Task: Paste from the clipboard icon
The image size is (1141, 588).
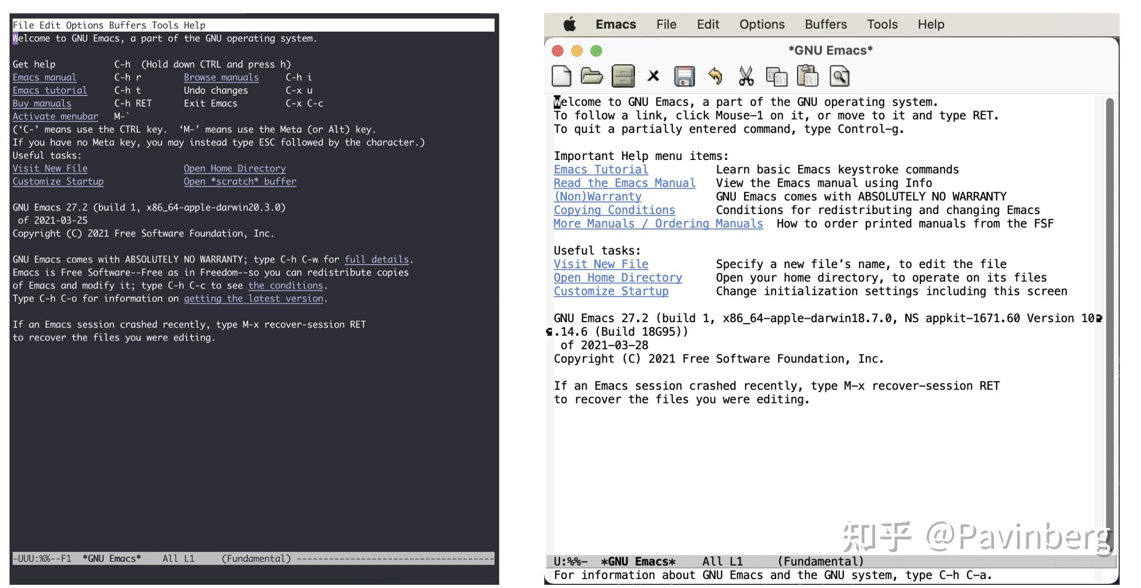Action: click(809, 76)
